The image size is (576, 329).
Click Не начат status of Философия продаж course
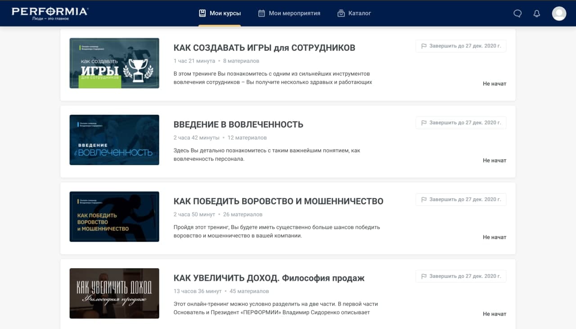tap(495, 314)
